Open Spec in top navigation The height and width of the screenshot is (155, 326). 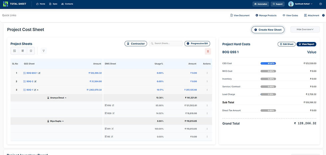click(x=53, y=4)
